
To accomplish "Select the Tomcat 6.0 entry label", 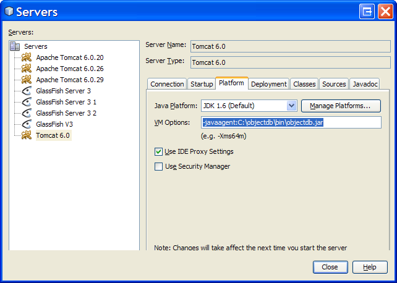I will pyautogui.click(x=53, y=135).
